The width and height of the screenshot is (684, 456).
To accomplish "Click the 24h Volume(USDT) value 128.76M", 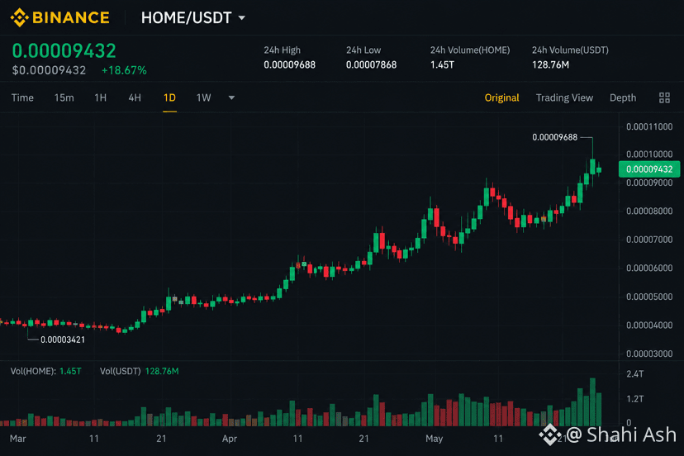I will click(550, 64).
